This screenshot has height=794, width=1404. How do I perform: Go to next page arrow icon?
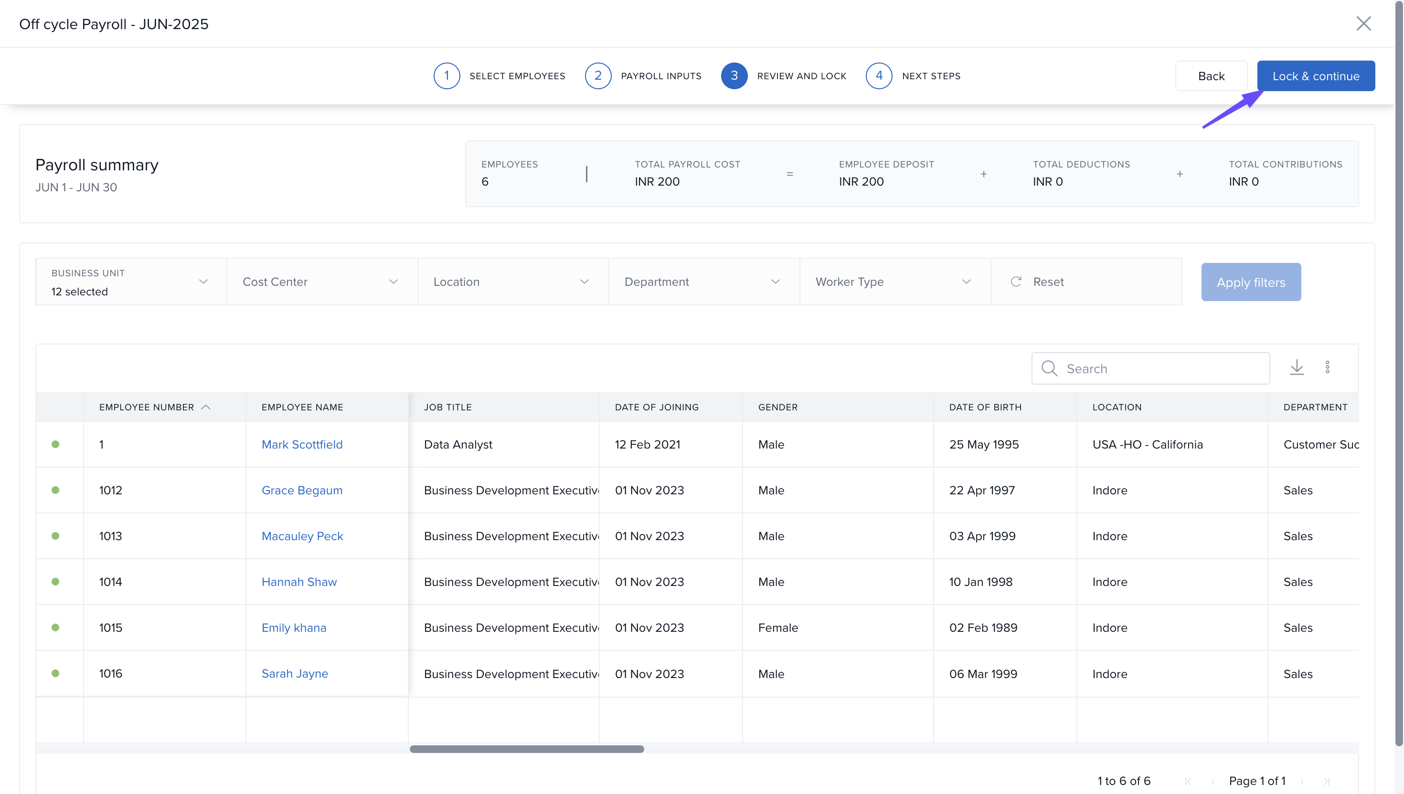point(1301,781)
